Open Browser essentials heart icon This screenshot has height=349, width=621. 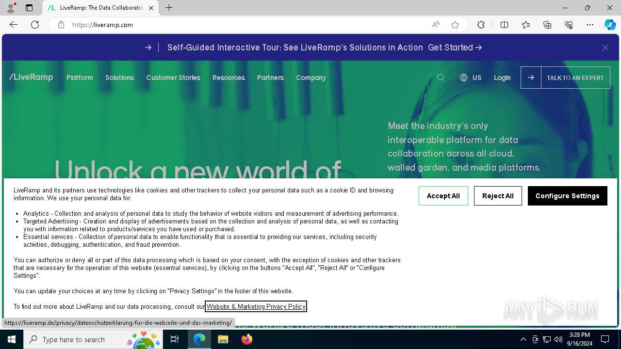tap(569, 25)
